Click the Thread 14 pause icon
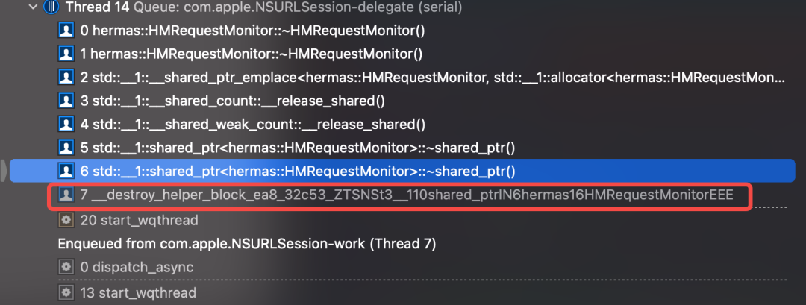This screenshot has width=806, height=305. (51, 8)
